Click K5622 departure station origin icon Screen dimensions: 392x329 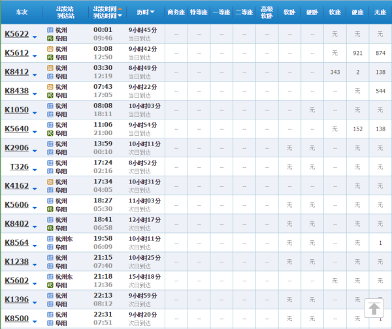[x=50, y=30]
